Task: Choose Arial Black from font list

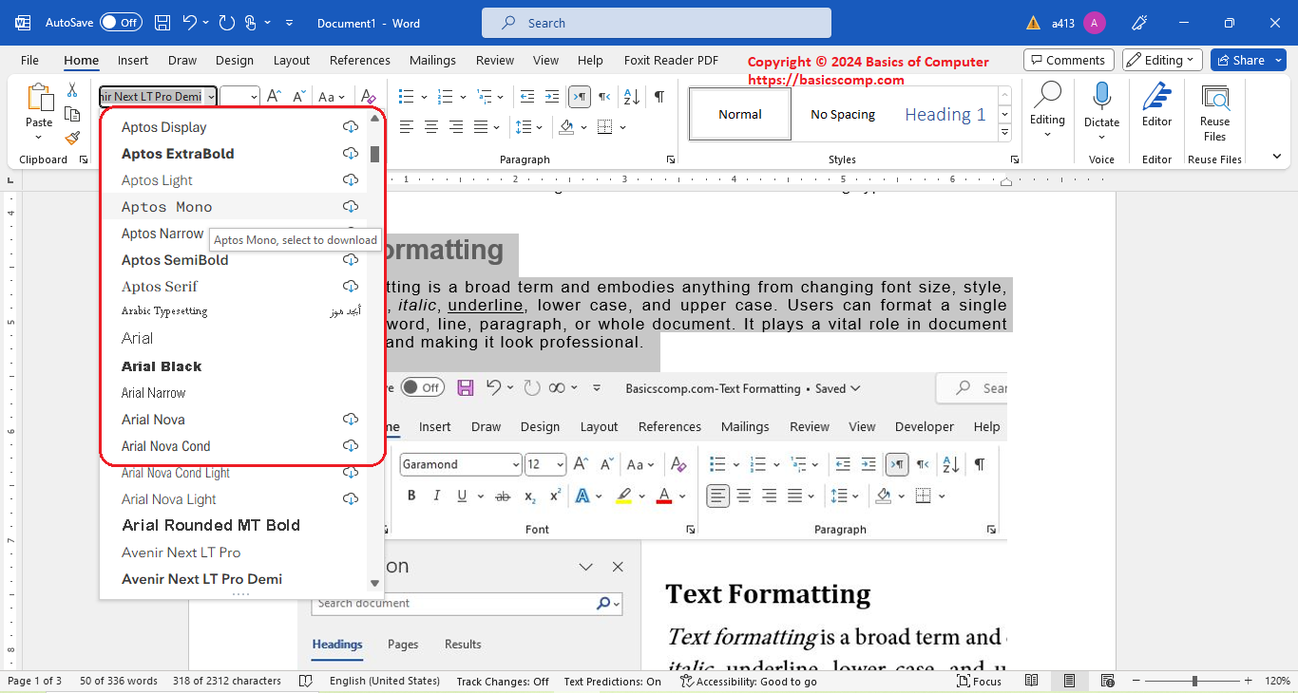Action: tap(234, 366)
